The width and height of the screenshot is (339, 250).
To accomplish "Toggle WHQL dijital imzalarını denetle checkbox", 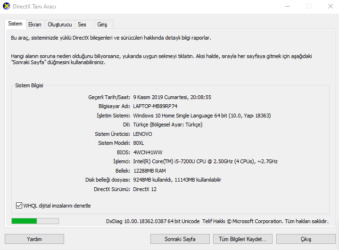I will 19,206.
